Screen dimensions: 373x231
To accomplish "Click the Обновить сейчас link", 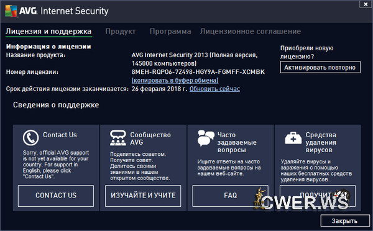I will [x=214, y=89].
